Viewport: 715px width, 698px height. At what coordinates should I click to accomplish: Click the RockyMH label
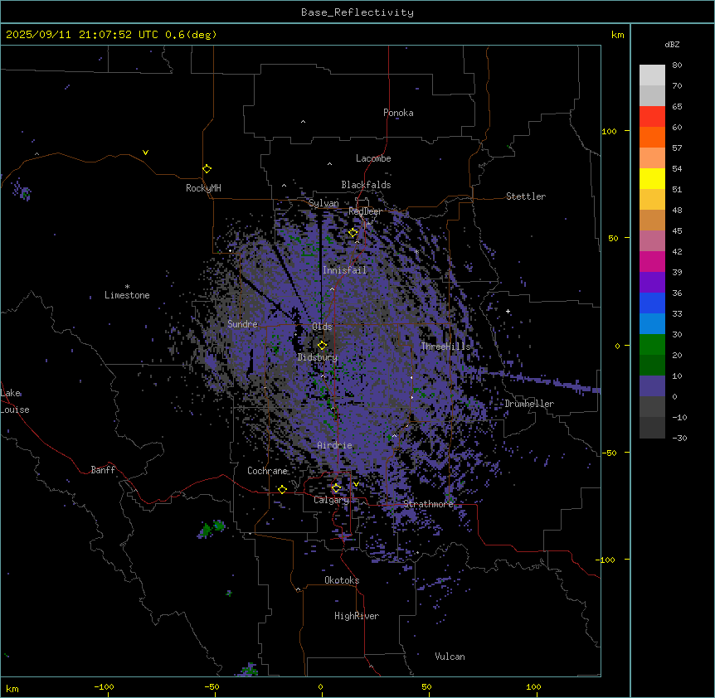[203, 188]
